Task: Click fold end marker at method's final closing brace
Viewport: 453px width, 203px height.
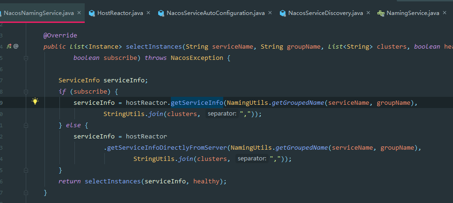Action: (26, 193)
